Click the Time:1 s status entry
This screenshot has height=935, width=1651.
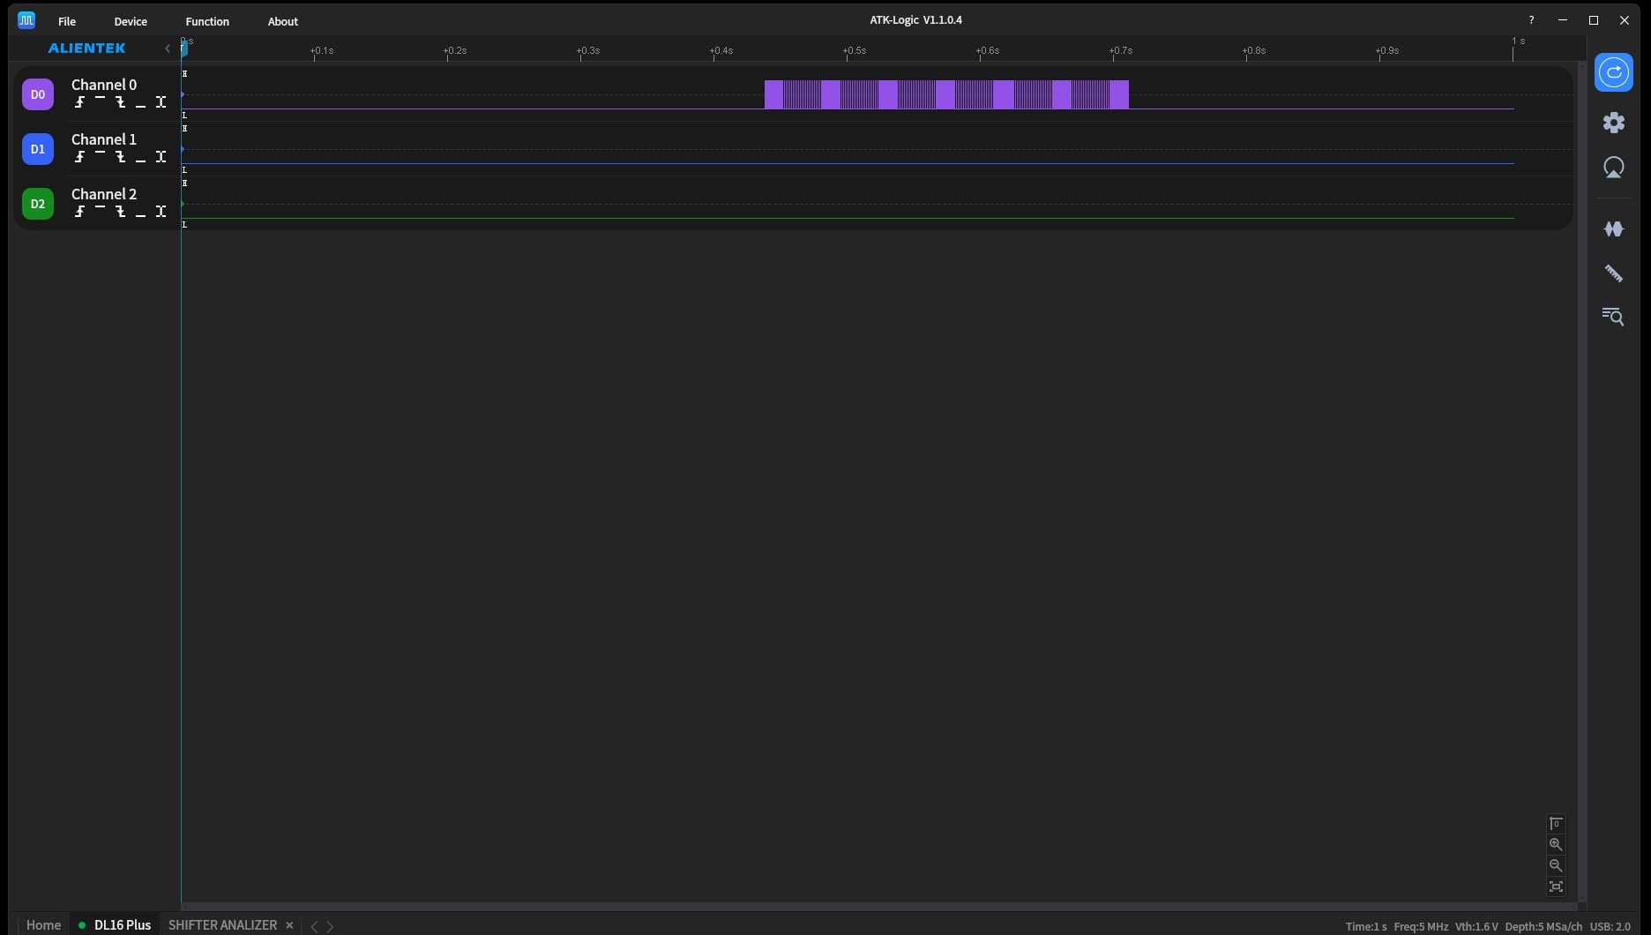pos(1365,926)
